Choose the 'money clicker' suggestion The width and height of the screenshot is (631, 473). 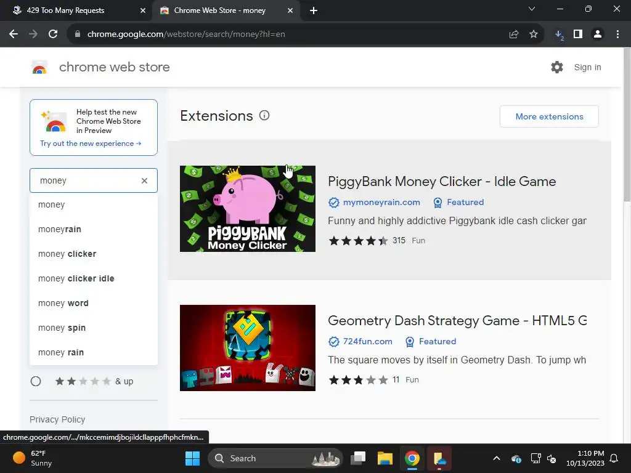tap(94, 254)
